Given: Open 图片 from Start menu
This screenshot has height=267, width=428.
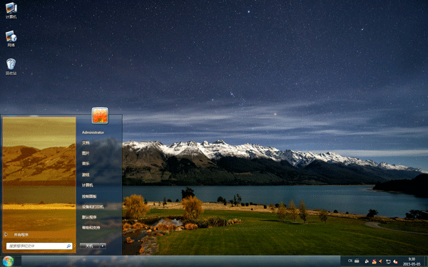Looking at the screenshot, I should [86, 153].
